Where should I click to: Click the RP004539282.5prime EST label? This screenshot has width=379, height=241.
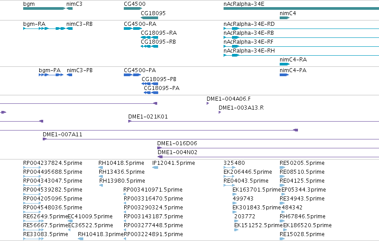53,190
